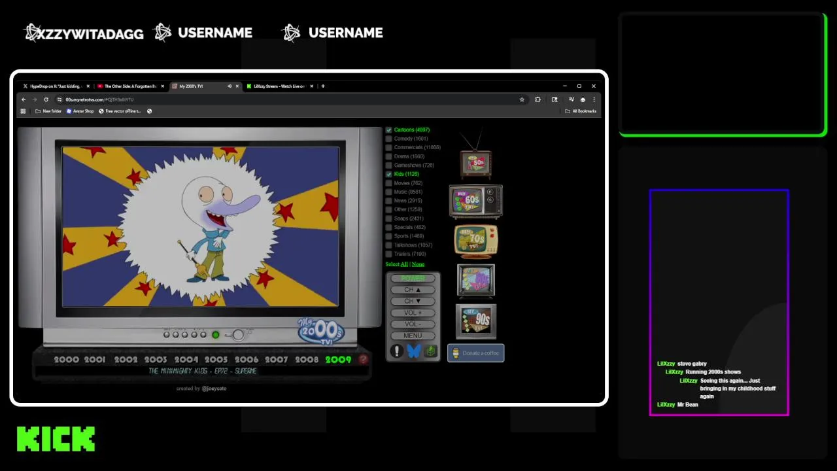Viewport: 837px width, 471px height.
Task: Check the Gameshows category checkbox
Action: (388, 165)
